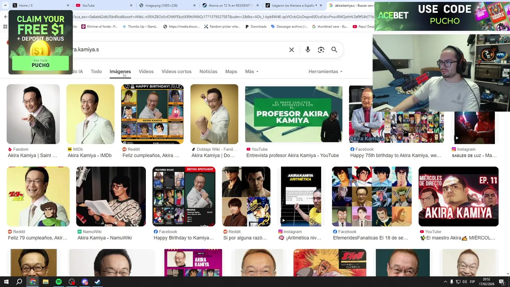The width and height of the screenshot is (510, 287).
Task: Open the Aritmética Instagram image result
Action: (301, 197)
